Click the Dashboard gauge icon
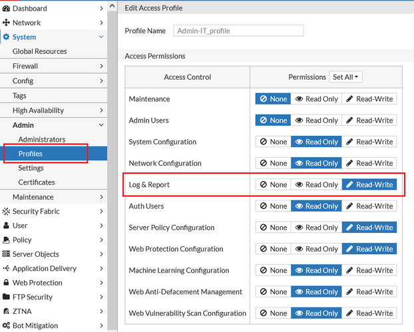414x332 pixels. point(6,9)
